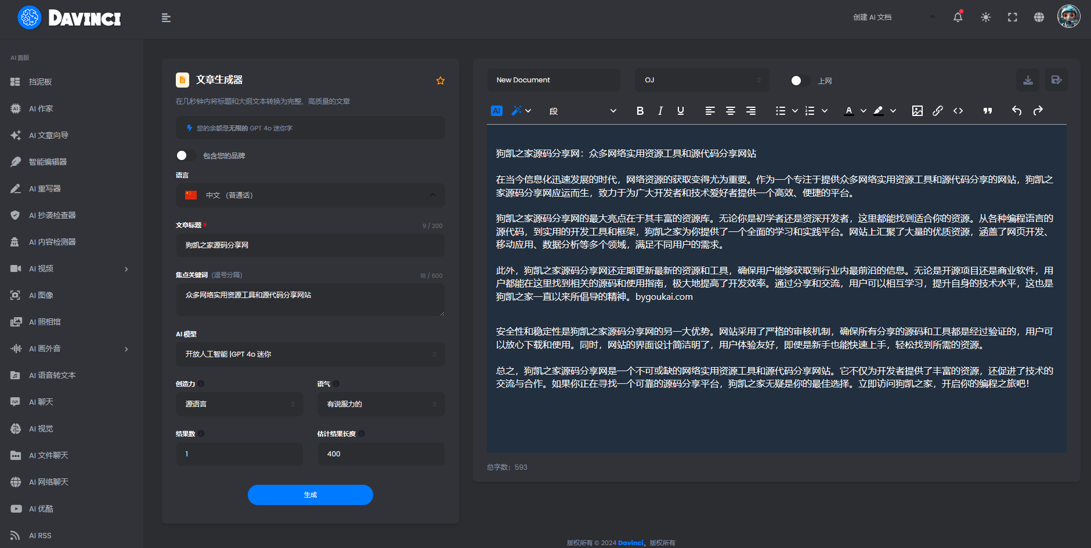Insert a bulleted list
Image resolution: width=1091 pixels, height=548 pixels.
[781, 111]
